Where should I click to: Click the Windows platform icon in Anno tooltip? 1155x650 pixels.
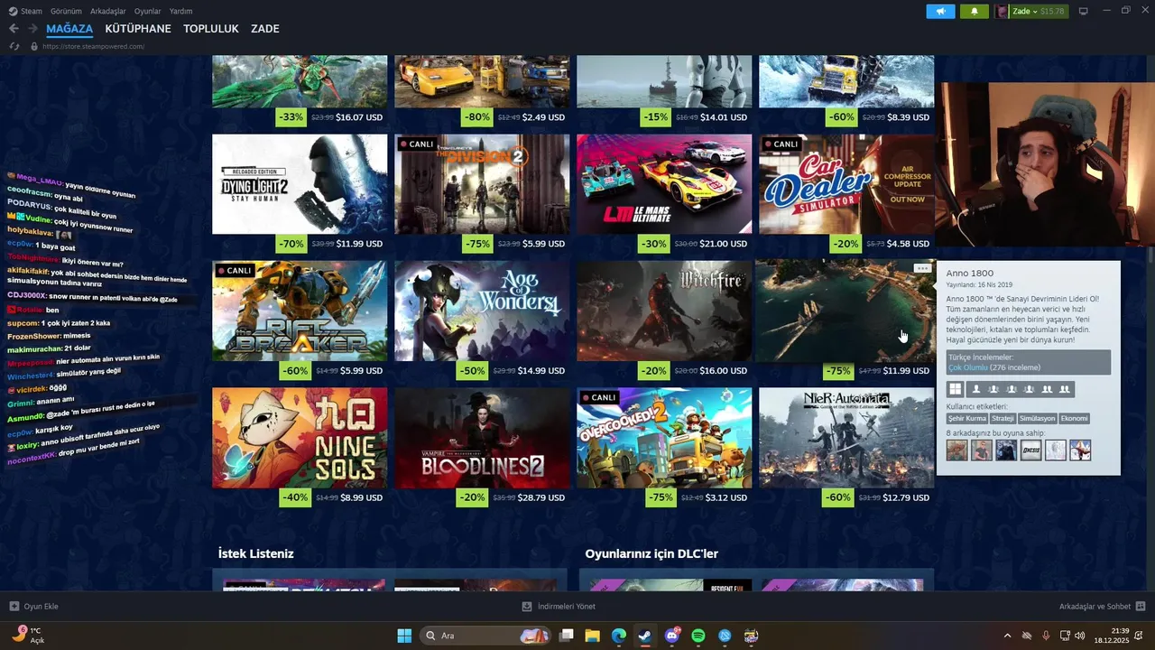coord(955,389)
